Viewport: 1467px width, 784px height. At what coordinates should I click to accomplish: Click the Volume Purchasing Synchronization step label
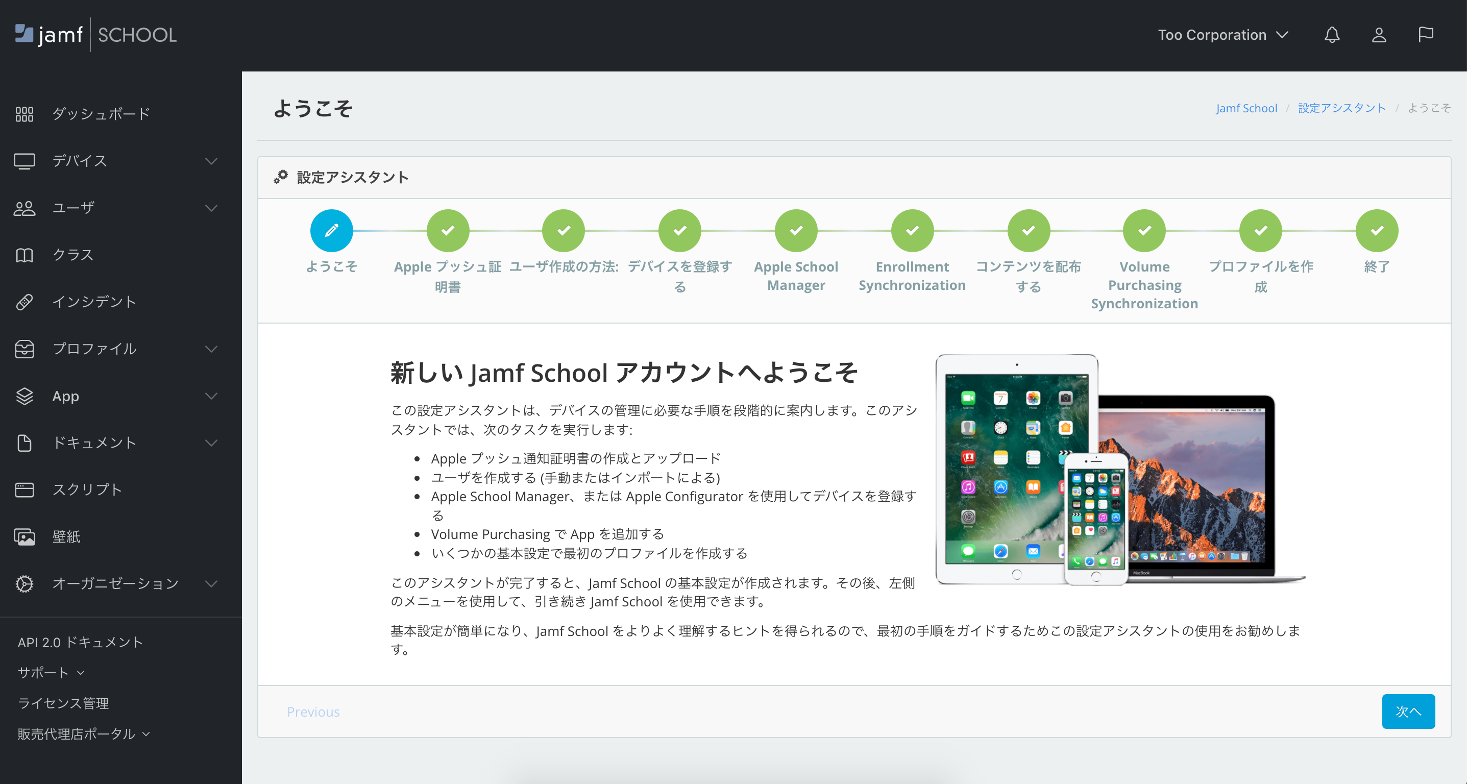[x=1145, y=285]
